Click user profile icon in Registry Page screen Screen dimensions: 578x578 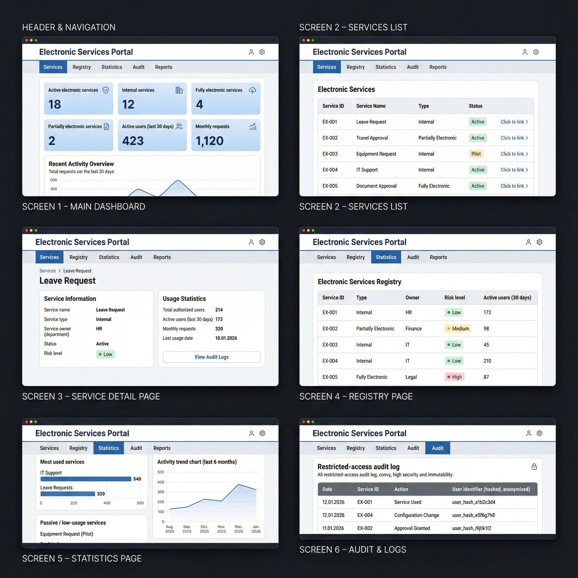(528, 242)
